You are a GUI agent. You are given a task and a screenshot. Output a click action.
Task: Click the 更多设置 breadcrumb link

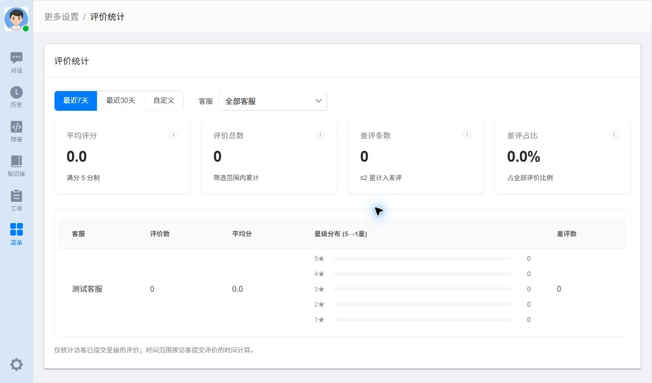(62, 16)
